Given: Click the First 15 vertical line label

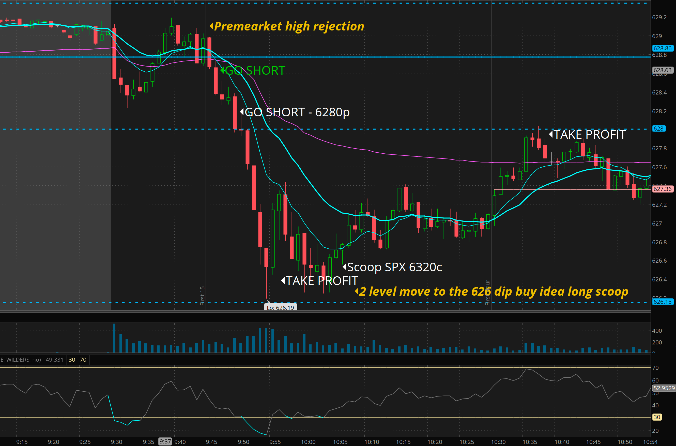Looking at the screenshot, I should [x=202, y=296].
